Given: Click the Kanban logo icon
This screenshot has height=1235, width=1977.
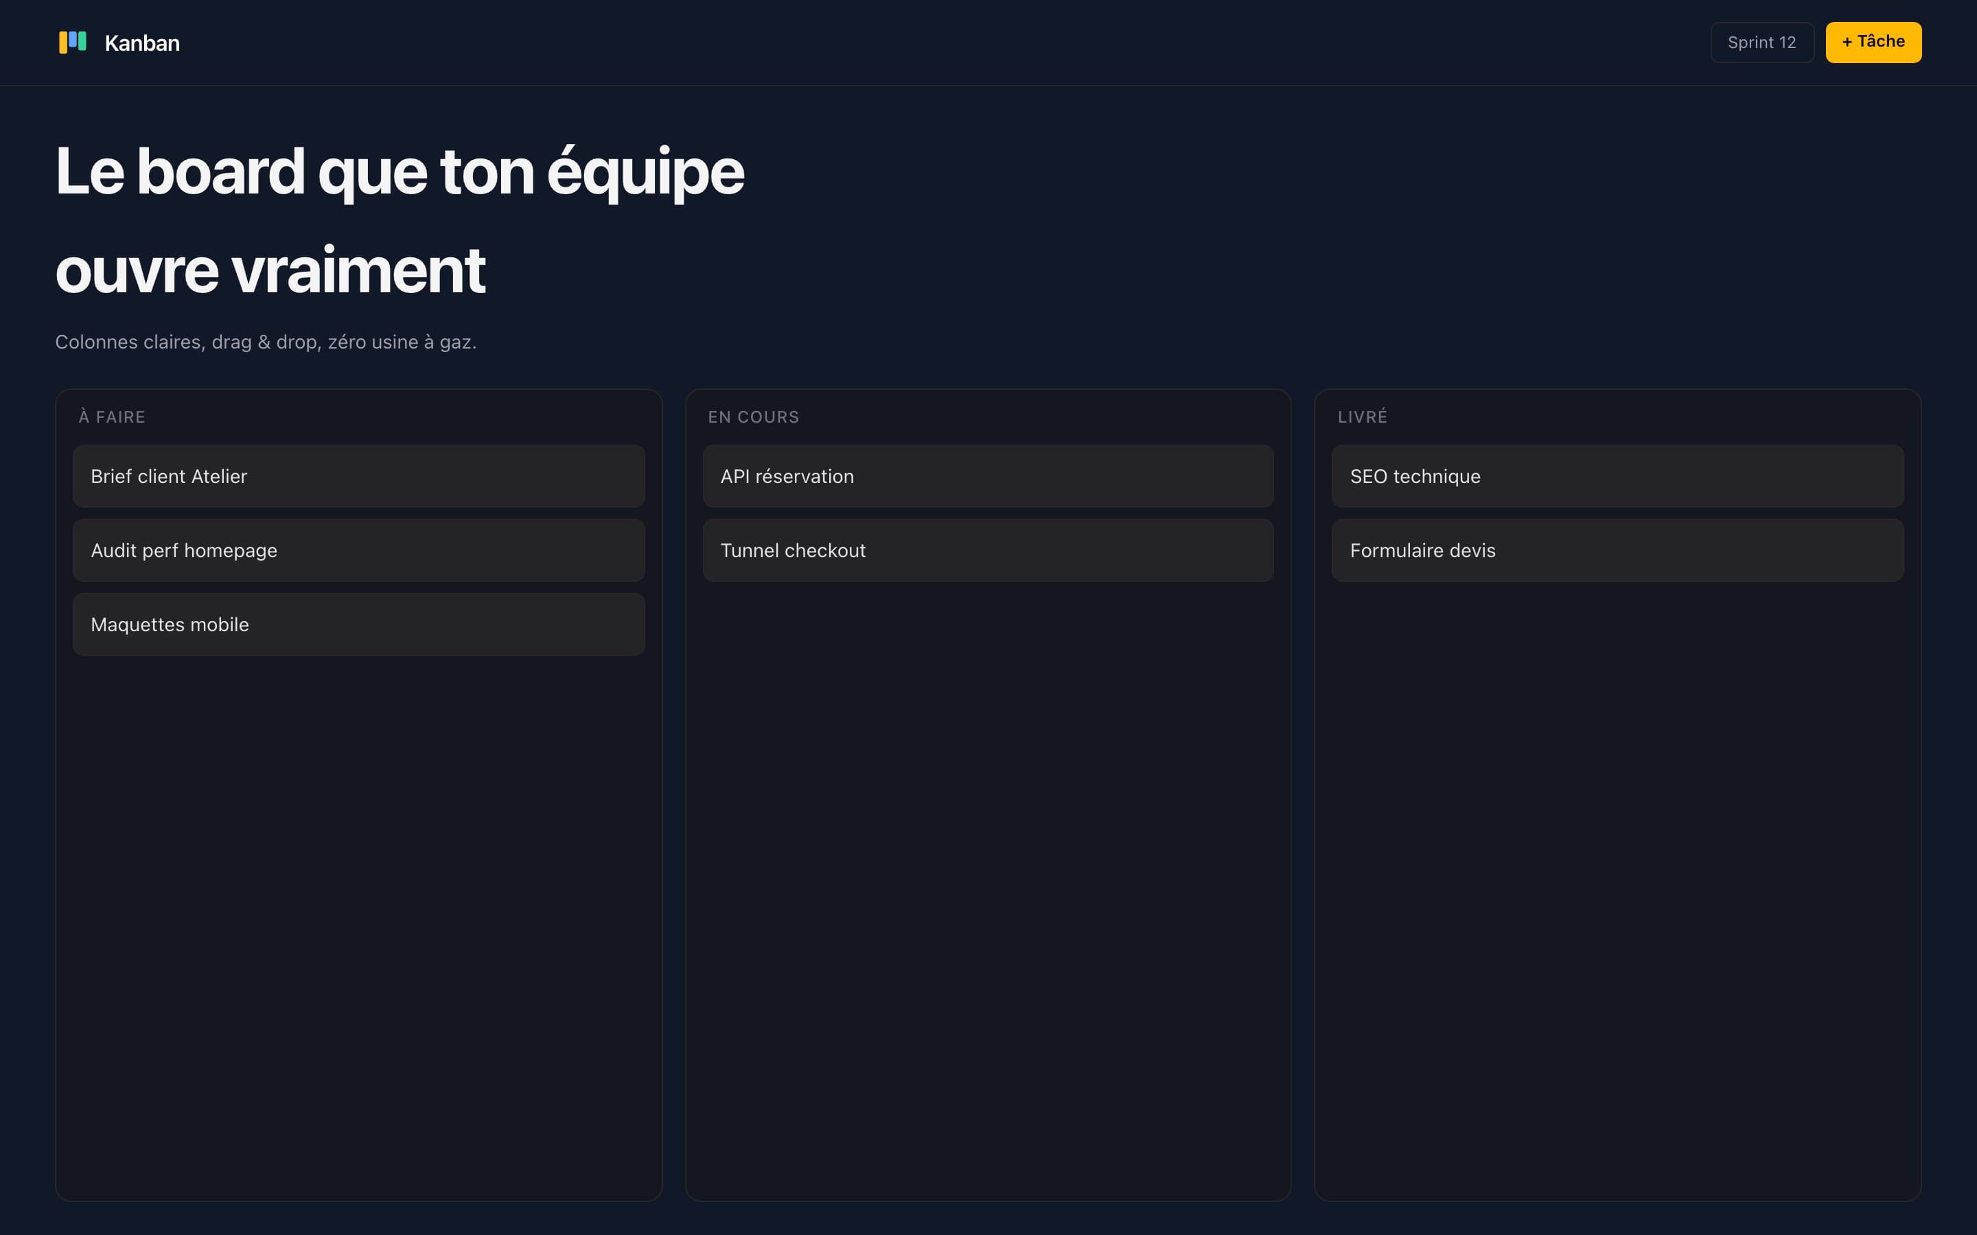Looking at the screenshot, I should tap(73, 43).
